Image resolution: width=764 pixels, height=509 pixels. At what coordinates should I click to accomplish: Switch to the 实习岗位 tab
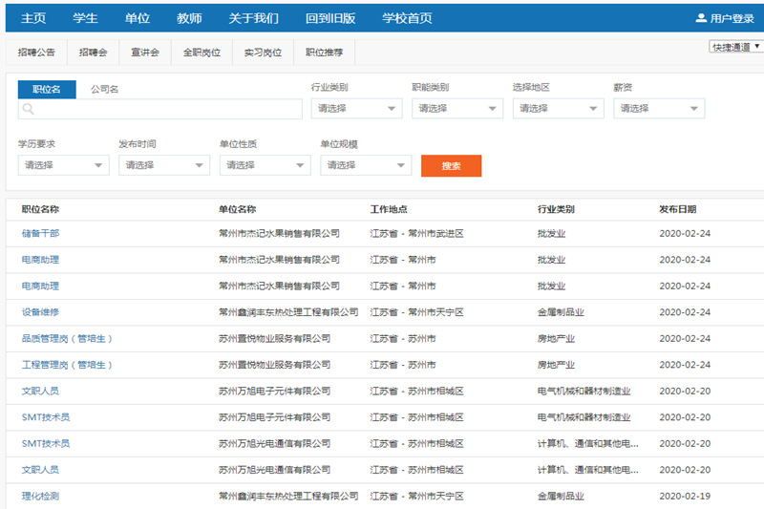264,53
